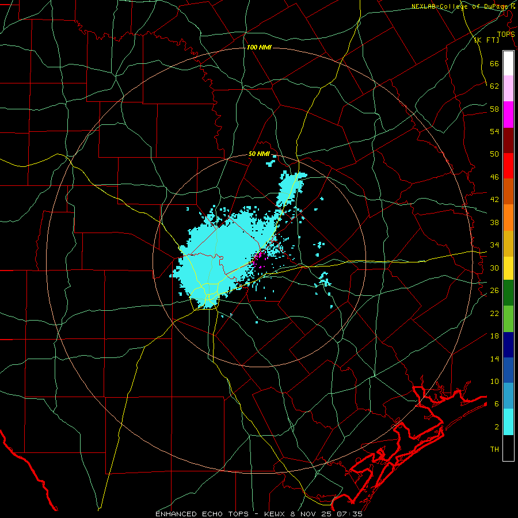Click the dark green 26 kft swatch
This screenshot has width=518, height=518.
pyautogui.click(x=508, y=293)
